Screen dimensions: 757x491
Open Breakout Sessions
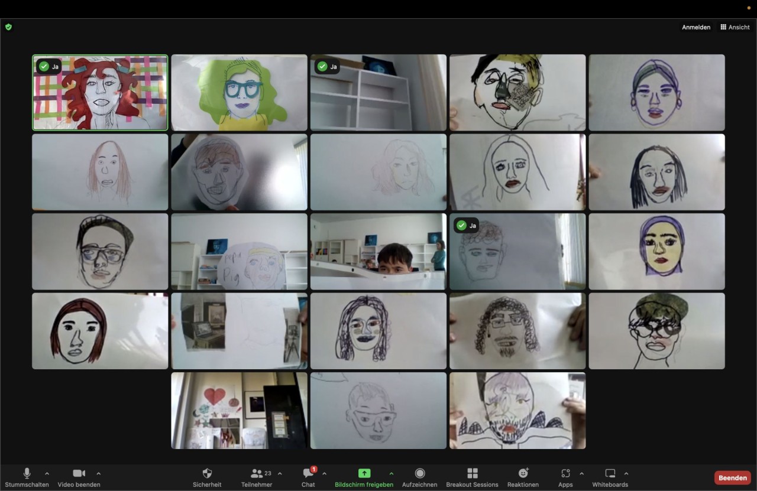[x=472, y=477]
